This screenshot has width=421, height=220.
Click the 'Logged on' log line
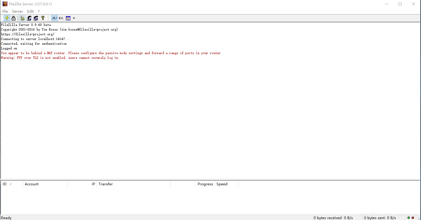pyautogui.click(x=9, y=48)
